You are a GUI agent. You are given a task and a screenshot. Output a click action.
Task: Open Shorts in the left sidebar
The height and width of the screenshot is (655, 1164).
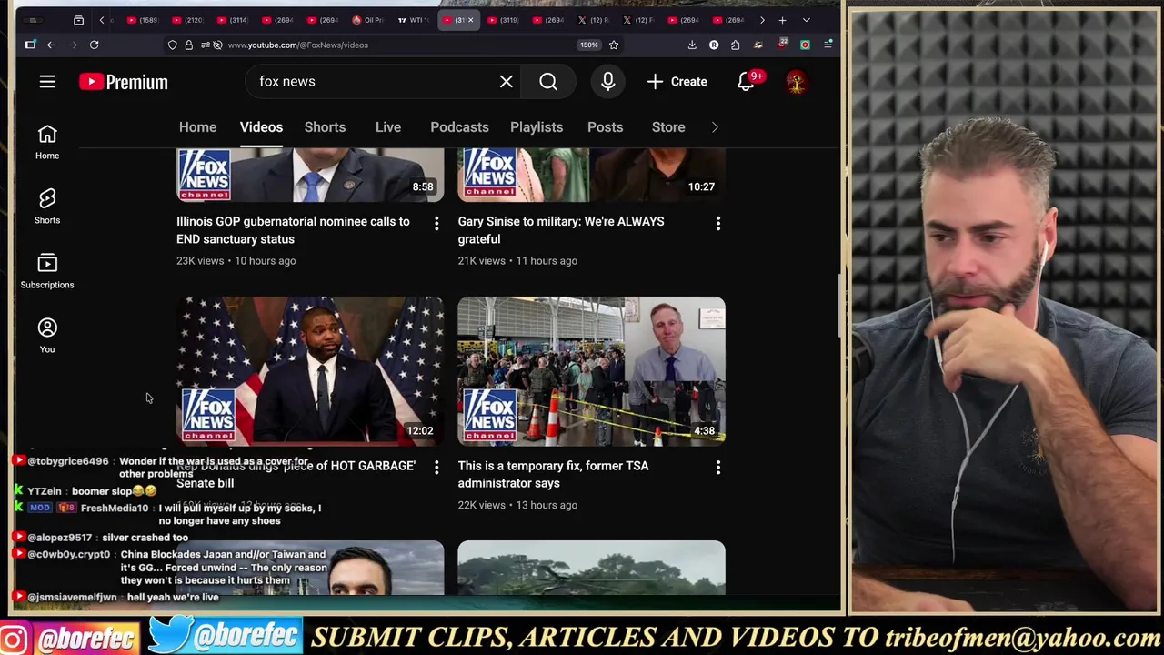click(47, 207)
